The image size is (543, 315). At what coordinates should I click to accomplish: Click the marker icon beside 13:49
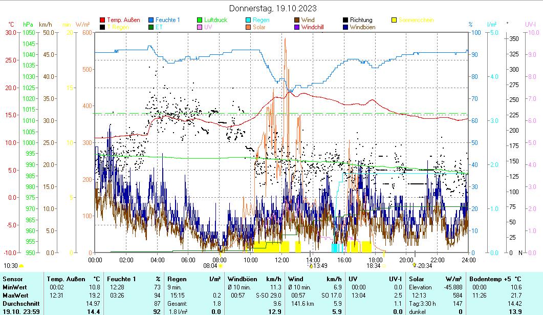coord(311,266)
